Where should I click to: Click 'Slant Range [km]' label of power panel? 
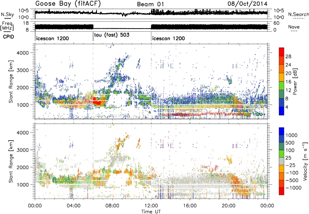click(x=11, y=82)
